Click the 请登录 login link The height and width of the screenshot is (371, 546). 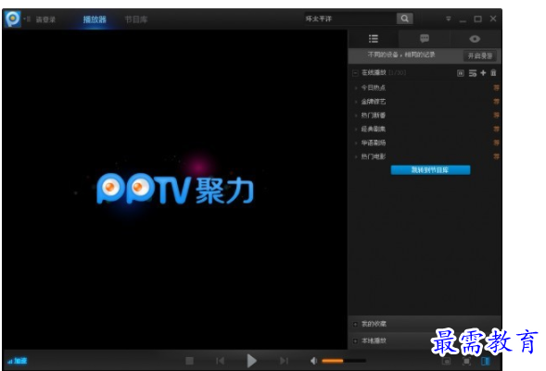[45, 19]
